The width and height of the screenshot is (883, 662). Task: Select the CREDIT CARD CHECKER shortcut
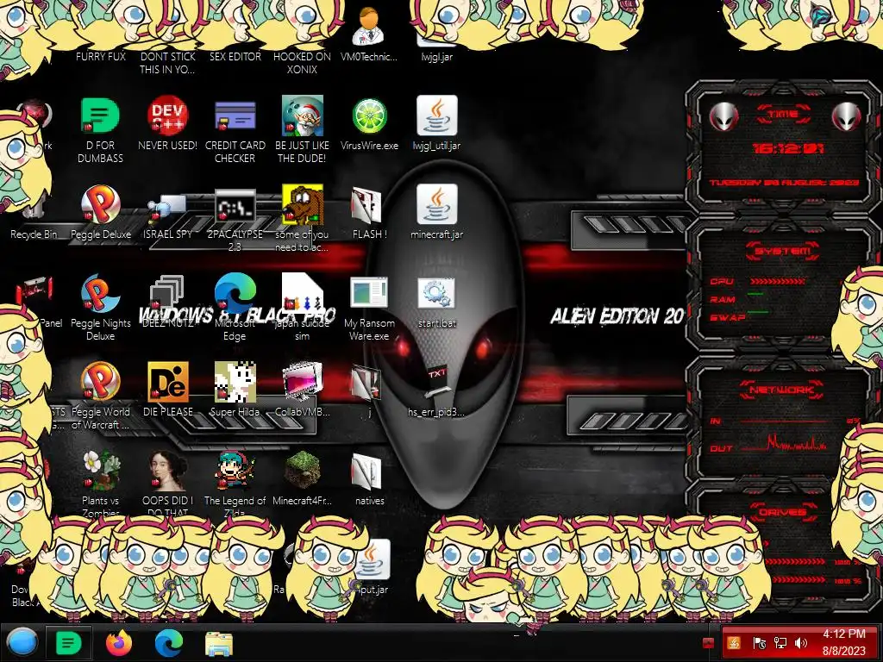[x=235, y=131]
